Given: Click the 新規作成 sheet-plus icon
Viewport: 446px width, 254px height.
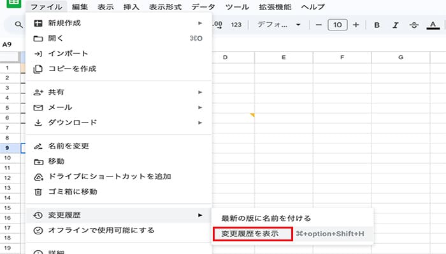Looking at the screenshot, I should click(x=38, y=23).
